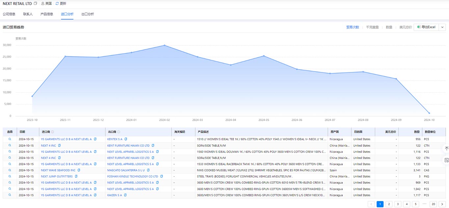449x208 pixels.
Task: Expand more pages via pagination ellipsis
Action: tap(425, 204)
